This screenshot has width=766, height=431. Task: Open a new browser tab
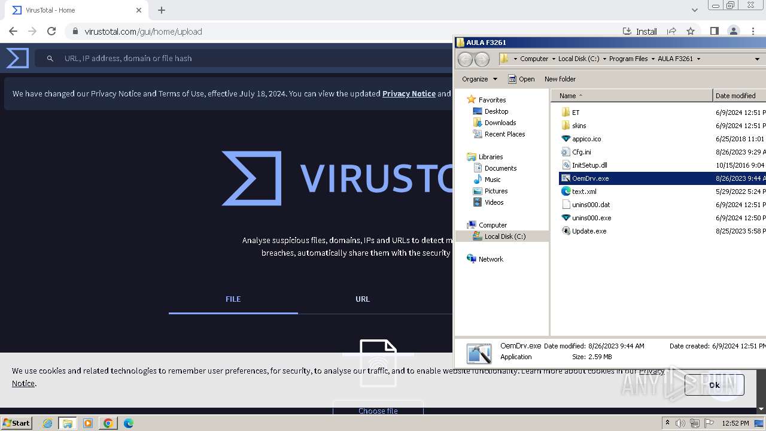(162, 10)
